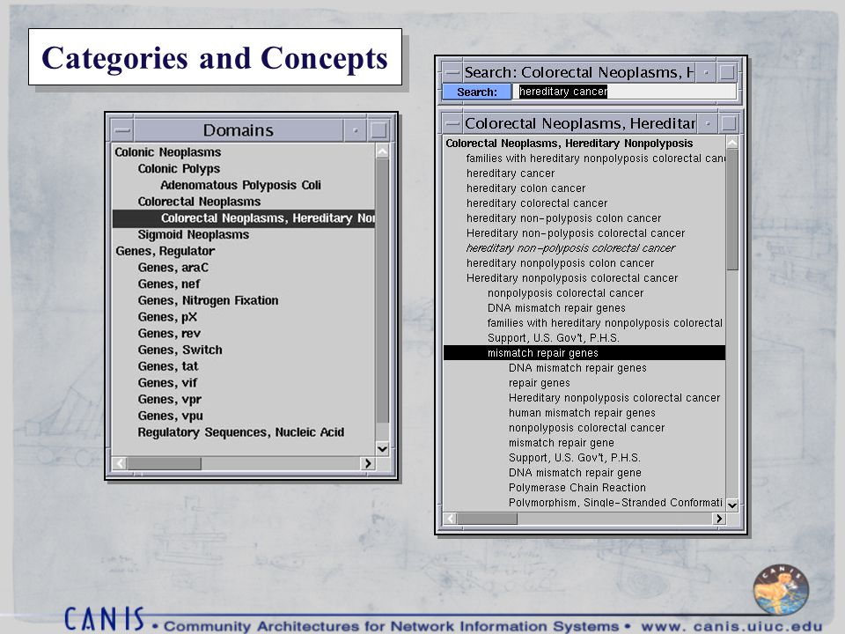Select Genes, vpu domain
The height and width of the screenshot is (634, 845).
(x=170, y=416)
